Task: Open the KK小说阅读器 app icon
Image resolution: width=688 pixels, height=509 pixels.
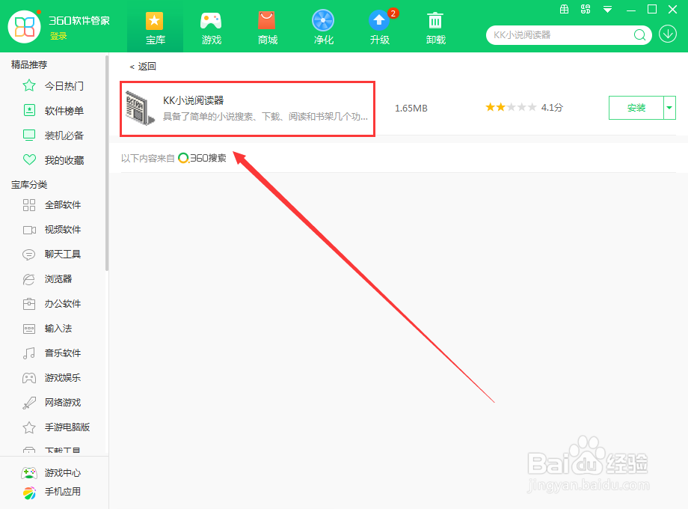Action: click(x=140, y=108)
